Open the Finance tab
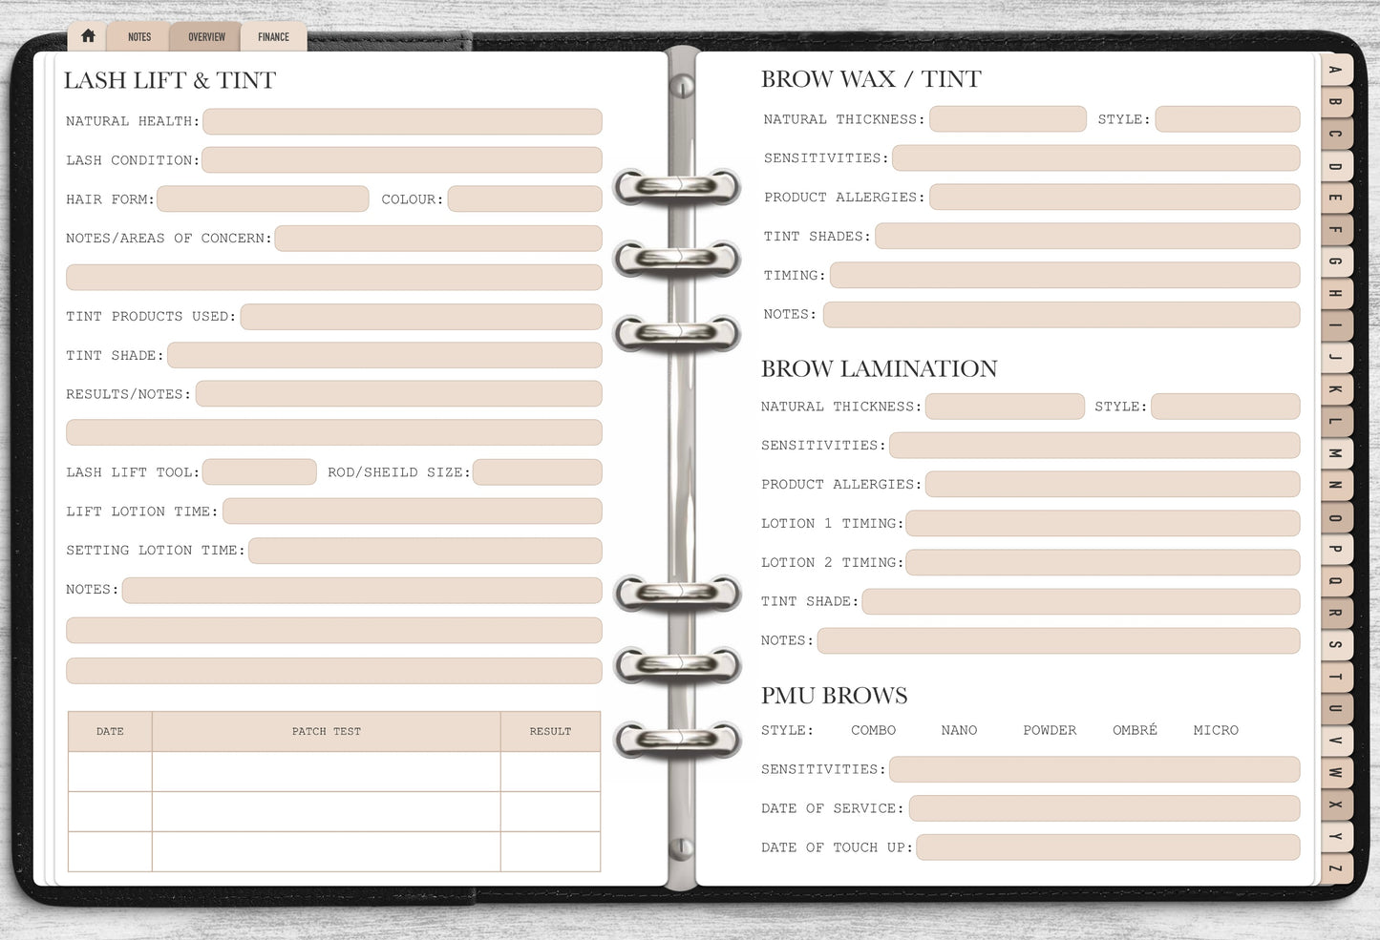Screen dimensions: 1380x940 (x=273, y=37)
